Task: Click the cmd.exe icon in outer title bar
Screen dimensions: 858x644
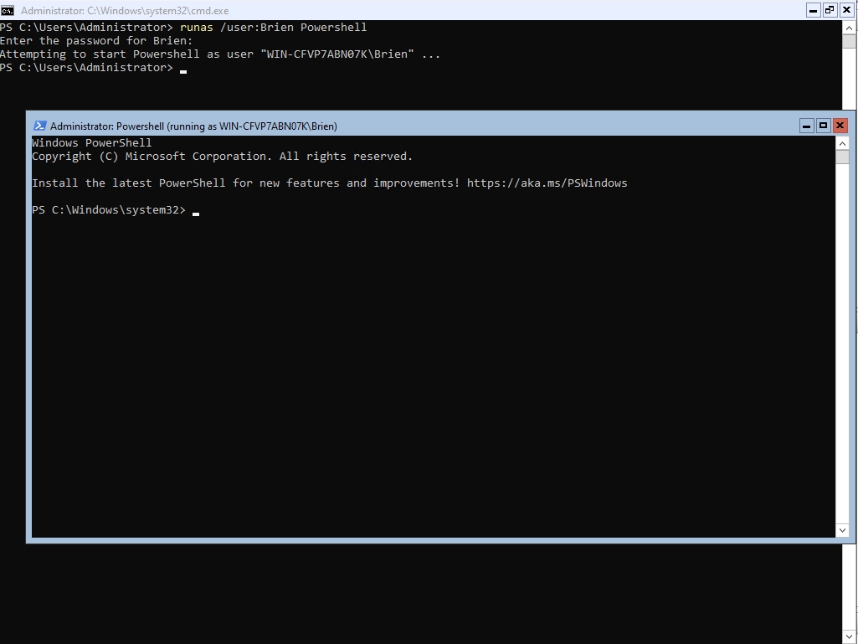Action: click(8, 10)
